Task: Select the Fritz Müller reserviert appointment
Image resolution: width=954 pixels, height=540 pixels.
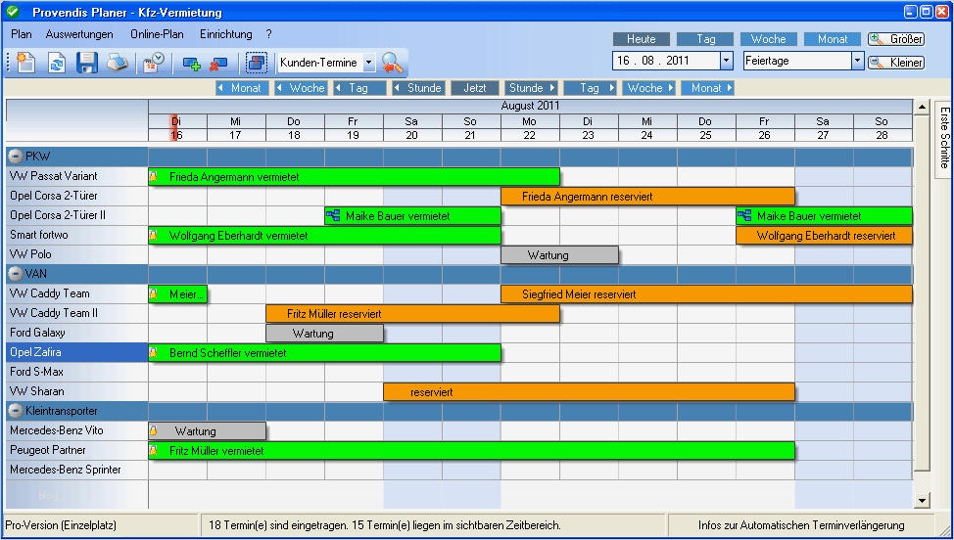Action: tap(412, 314)
